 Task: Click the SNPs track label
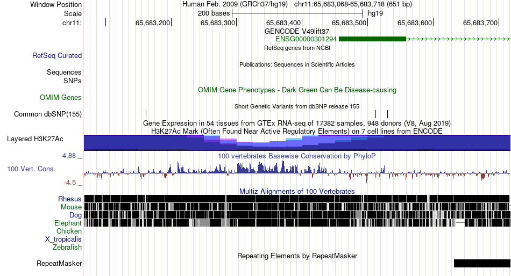click(73, 81)
